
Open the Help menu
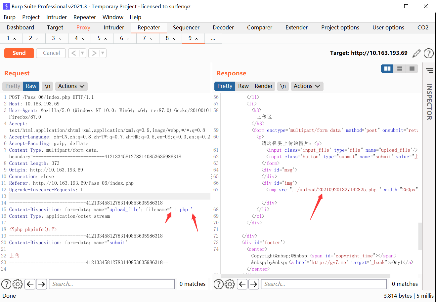pyautogui.click(x=135, y=17)
